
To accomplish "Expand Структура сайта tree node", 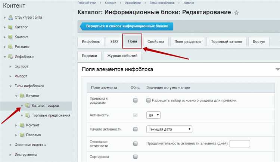I will (4, 18).
